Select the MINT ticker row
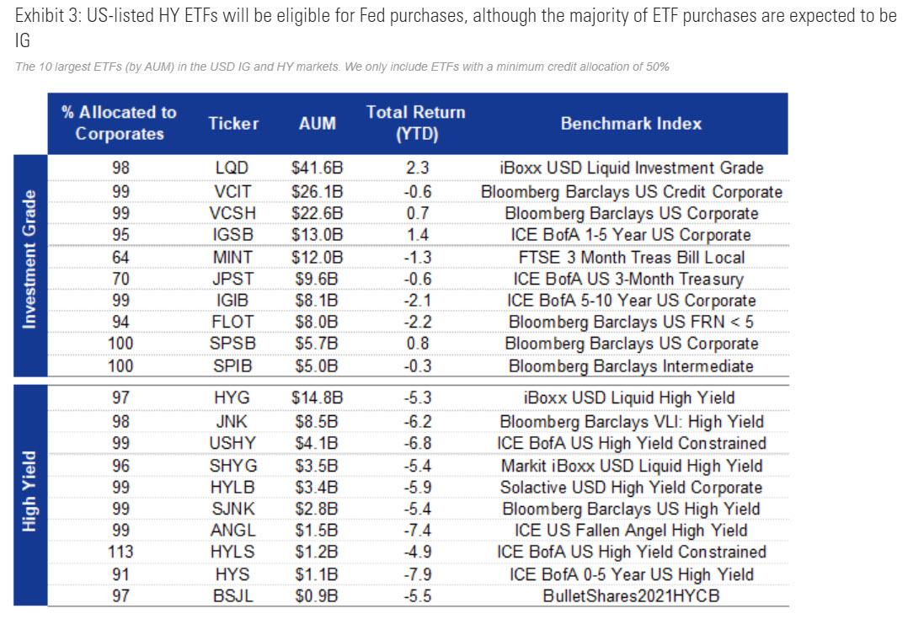 [232, 257]
